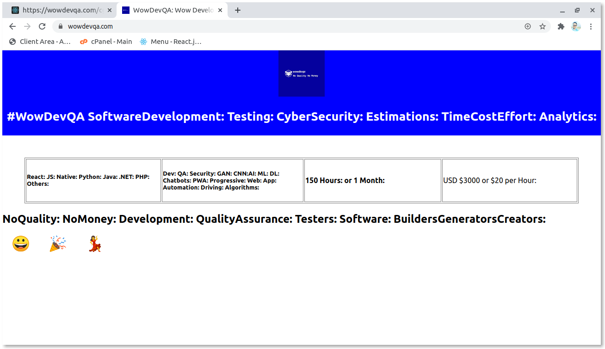The width and height of the screenshot is (605, 349).
Task: Restore down the Chrome window
Action: [x=577, y=10]
